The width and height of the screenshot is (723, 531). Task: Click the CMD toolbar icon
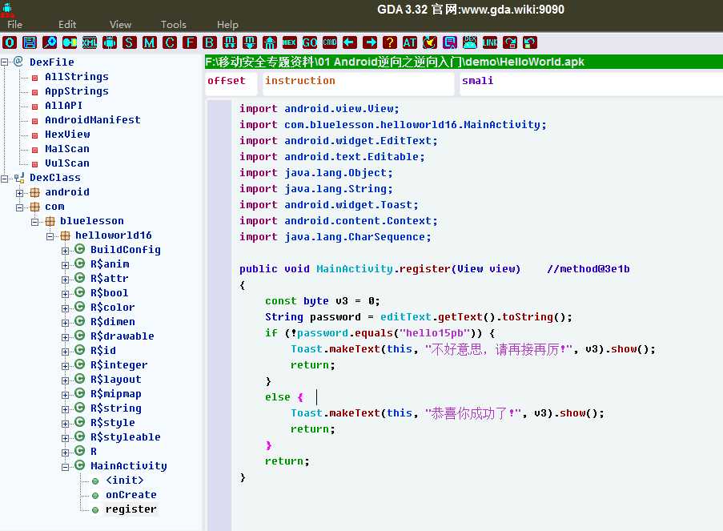330,43
